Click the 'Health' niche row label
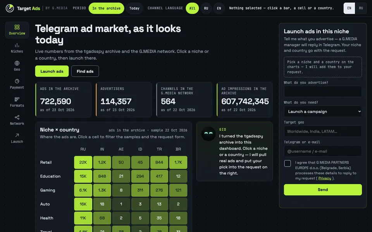372x232 pixels. pos(47,218)
